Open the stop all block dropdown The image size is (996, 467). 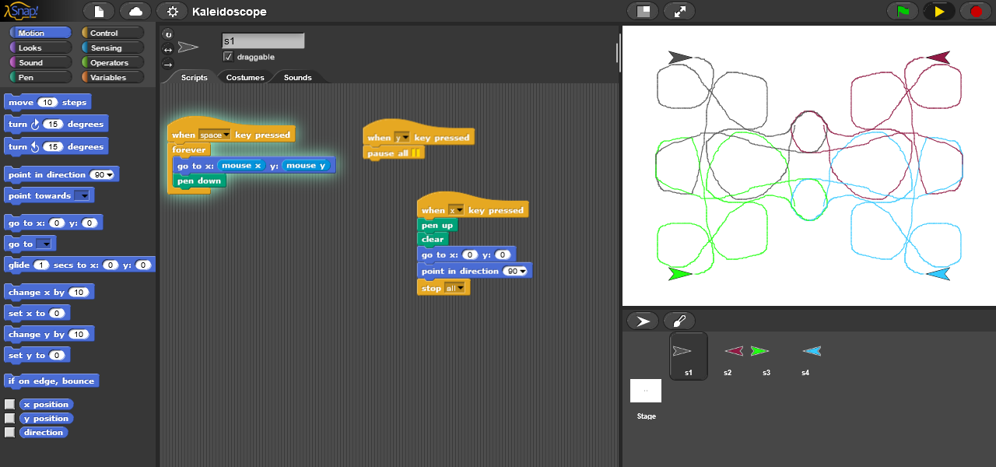pyautogui.click(x=460, y=289)
